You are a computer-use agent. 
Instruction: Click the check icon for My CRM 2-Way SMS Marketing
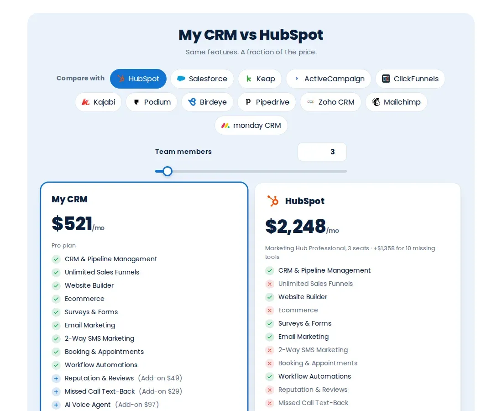(x=56, y=338)
